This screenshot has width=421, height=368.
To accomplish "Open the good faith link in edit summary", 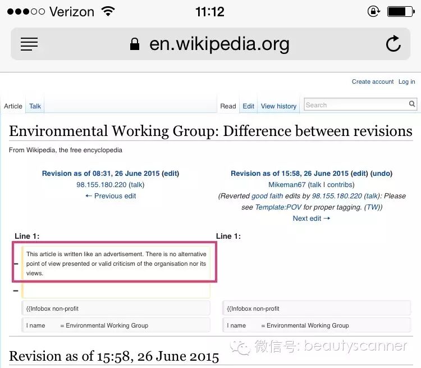I will click(x=267, y=196).
